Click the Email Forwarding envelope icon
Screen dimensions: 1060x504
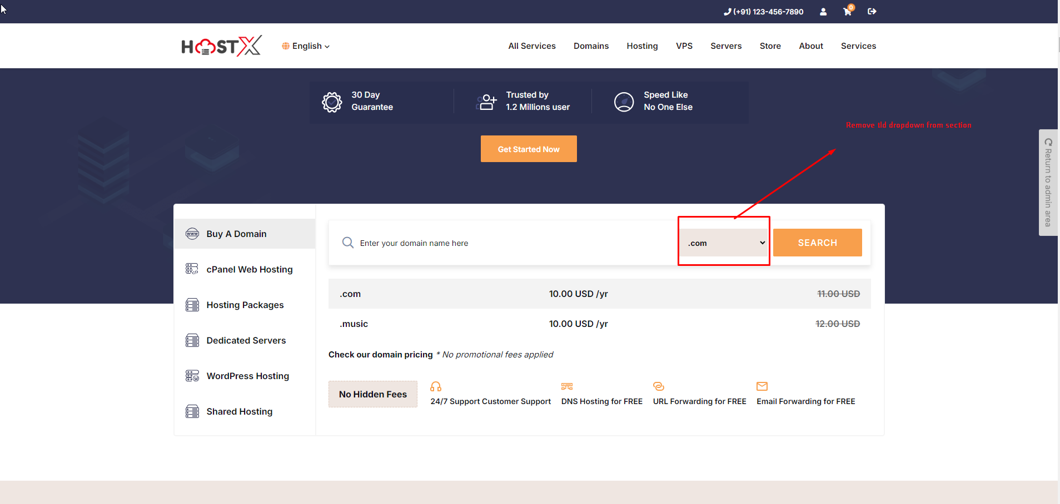762,386
